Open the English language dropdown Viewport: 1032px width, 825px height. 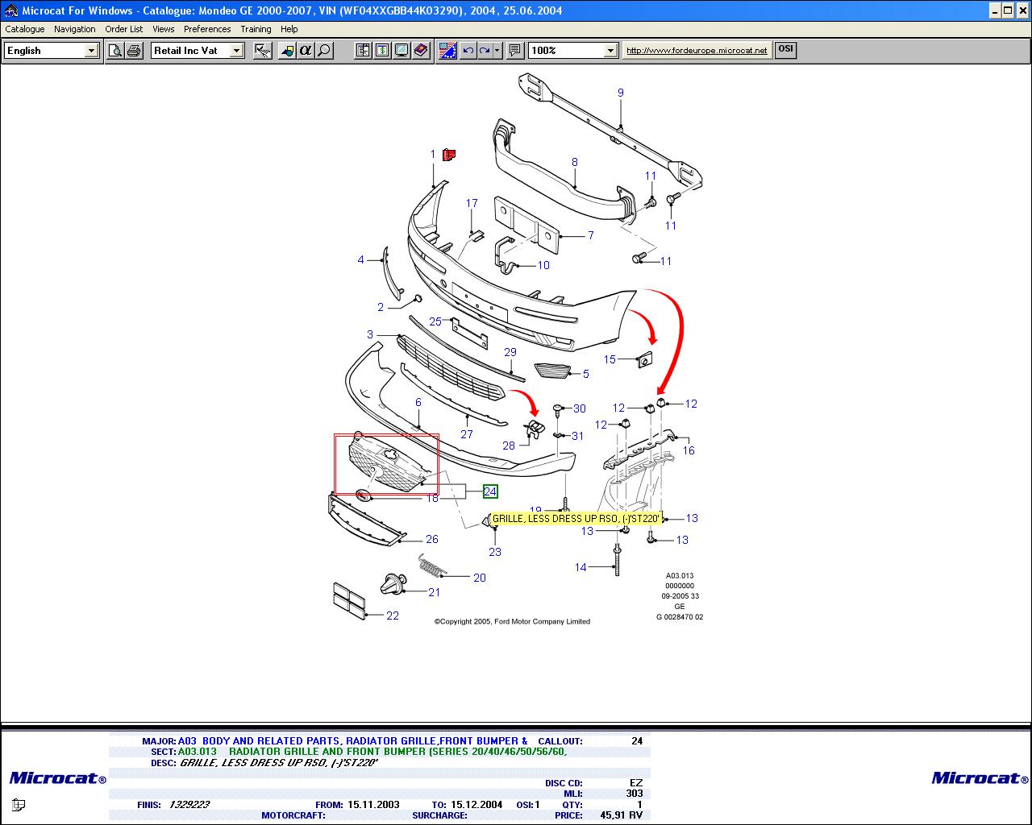91,51
